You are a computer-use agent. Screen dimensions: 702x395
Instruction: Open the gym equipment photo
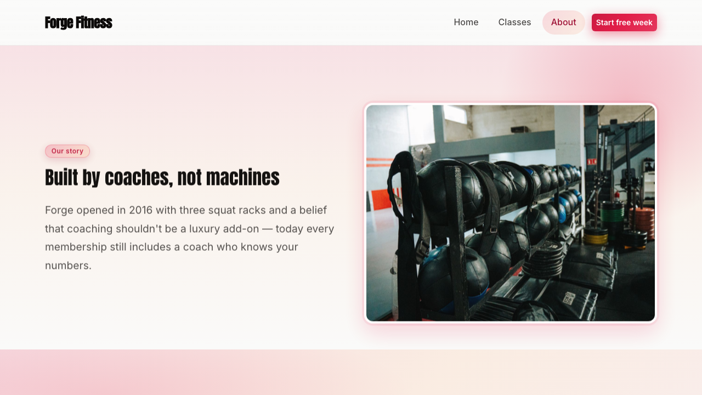click(511, 213)
